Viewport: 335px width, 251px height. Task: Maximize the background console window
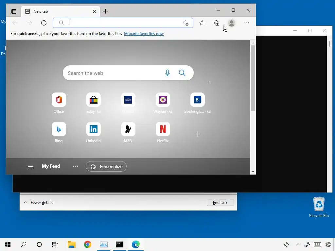[310, 30]
